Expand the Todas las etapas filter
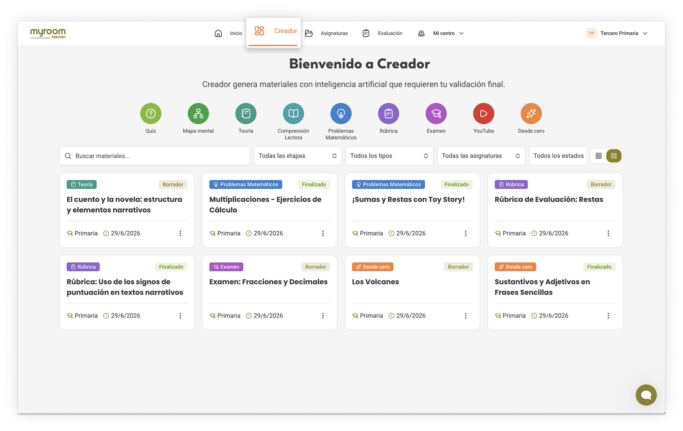 pos(298,156)
